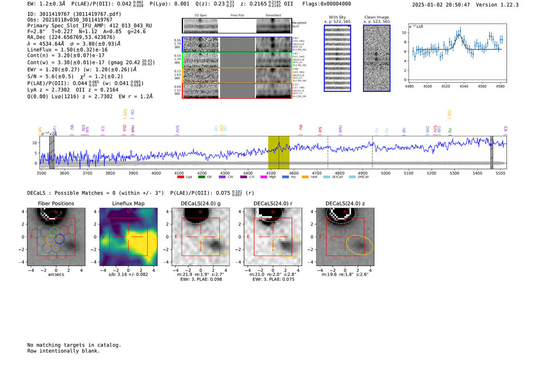Click the blue-bordered 2D spectrum fiber row
Screen dimensions: 546x372
[237, 44]
